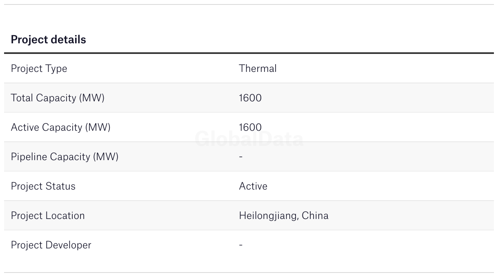
Task: Click the Heilongjiang, China location text
Action: (x=284, y=216)
